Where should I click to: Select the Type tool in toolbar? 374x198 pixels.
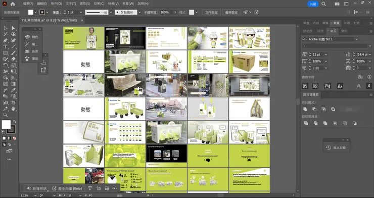coord(5,46)
